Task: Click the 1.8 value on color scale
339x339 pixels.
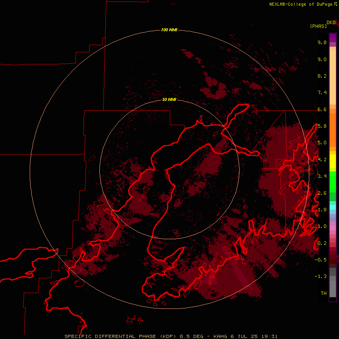Action: 322,210
